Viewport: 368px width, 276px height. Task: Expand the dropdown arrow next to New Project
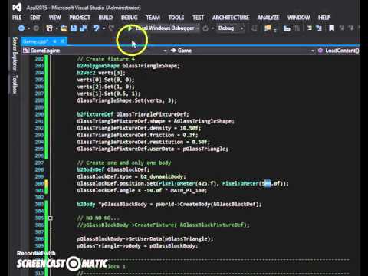pos(57,28)
